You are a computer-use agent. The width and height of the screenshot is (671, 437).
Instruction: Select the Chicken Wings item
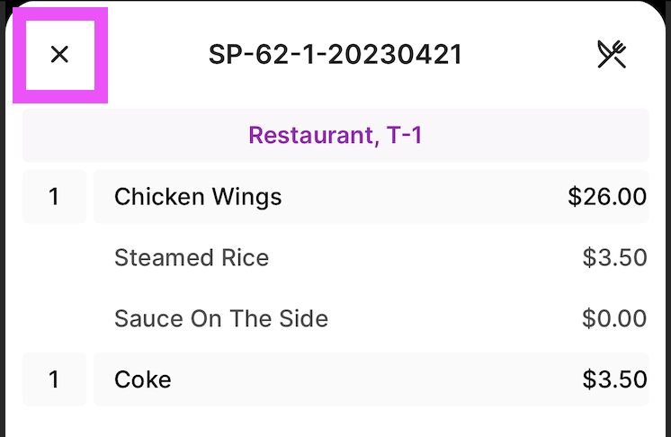click(x=198, y=196)
